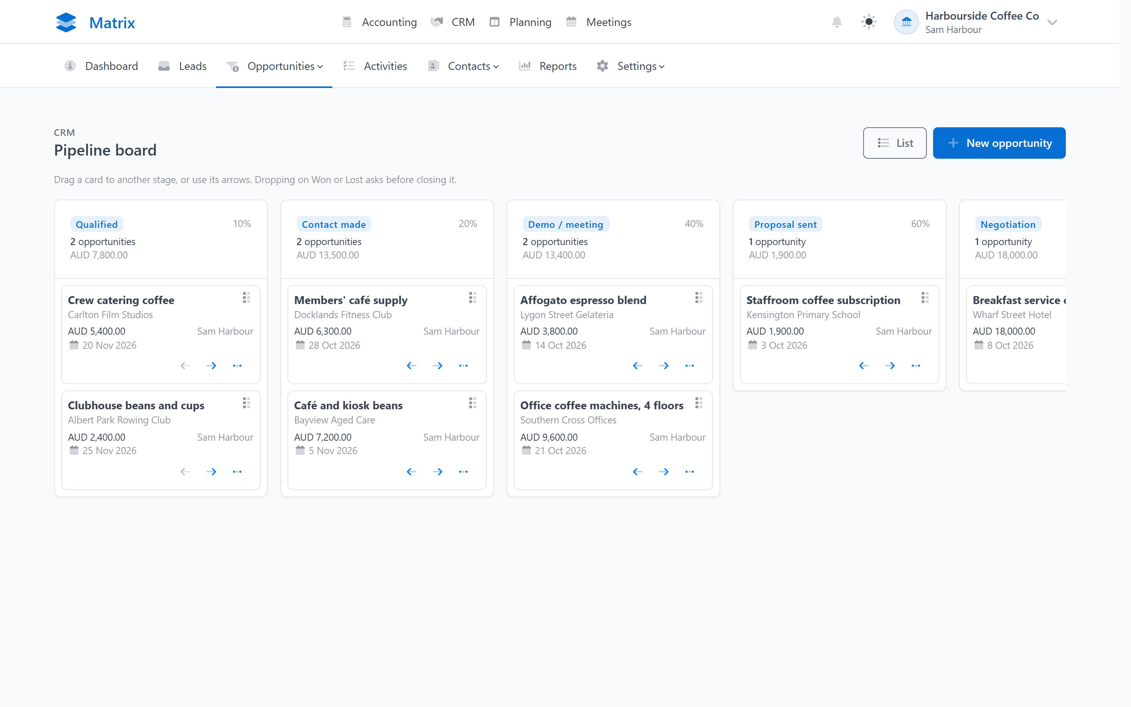Image resolution: width=1131 pixels, height=707 pixels.
Task: Open more options for Affogato espresso blend
Action: (x=690, y=366)
